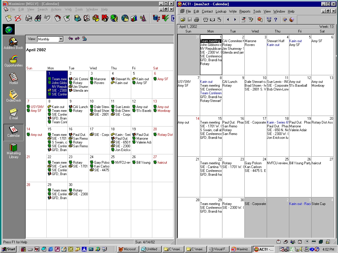This screenshot has width=338, height=253.
Task: Go to next month in Maximizer calendar
Action: (x=77, y=39)
